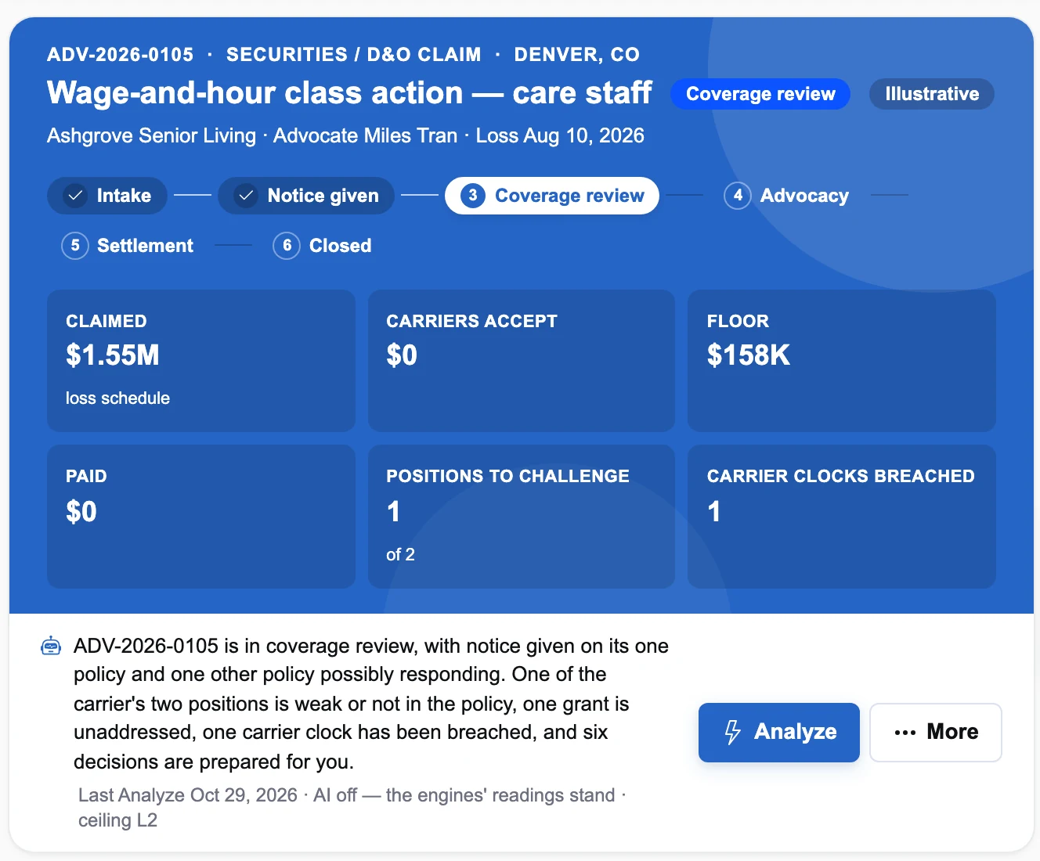Click the AI summary paragraph text
1040x861 pixels.
click(x=371, y=704)
